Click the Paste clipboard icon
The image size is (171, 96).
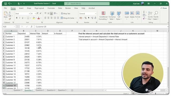[6, 14]
